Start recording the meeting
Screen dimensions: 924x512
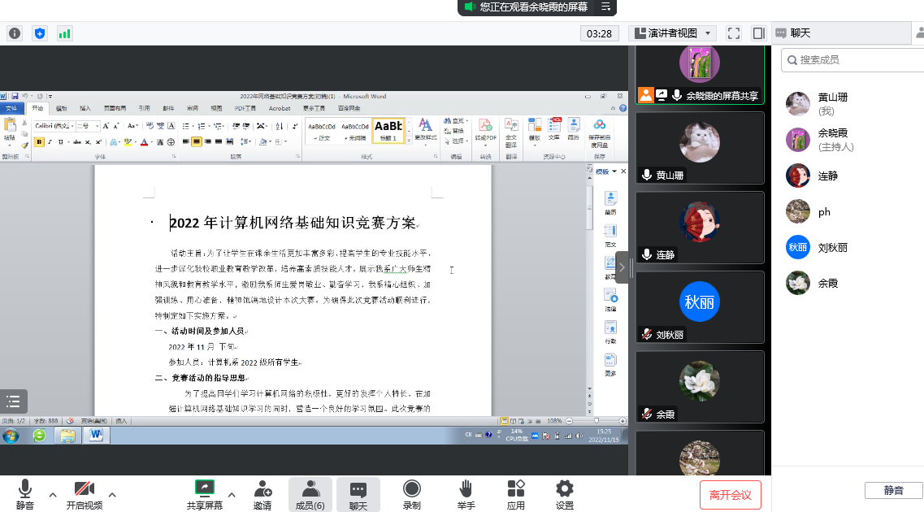(x=412, y=494)
